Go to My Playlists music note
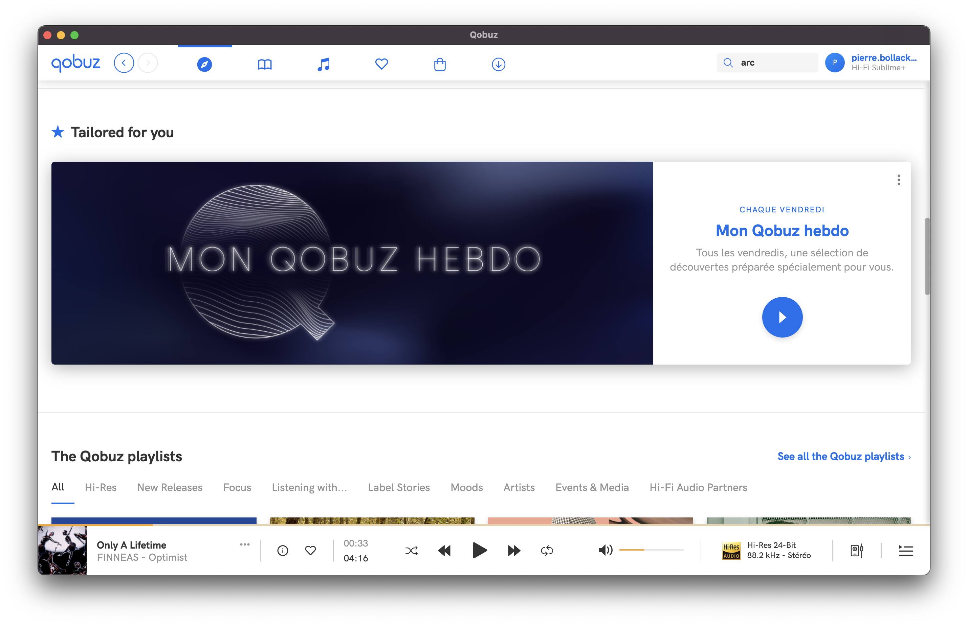This screenshot has width=968, height=625. coord(323,64)
